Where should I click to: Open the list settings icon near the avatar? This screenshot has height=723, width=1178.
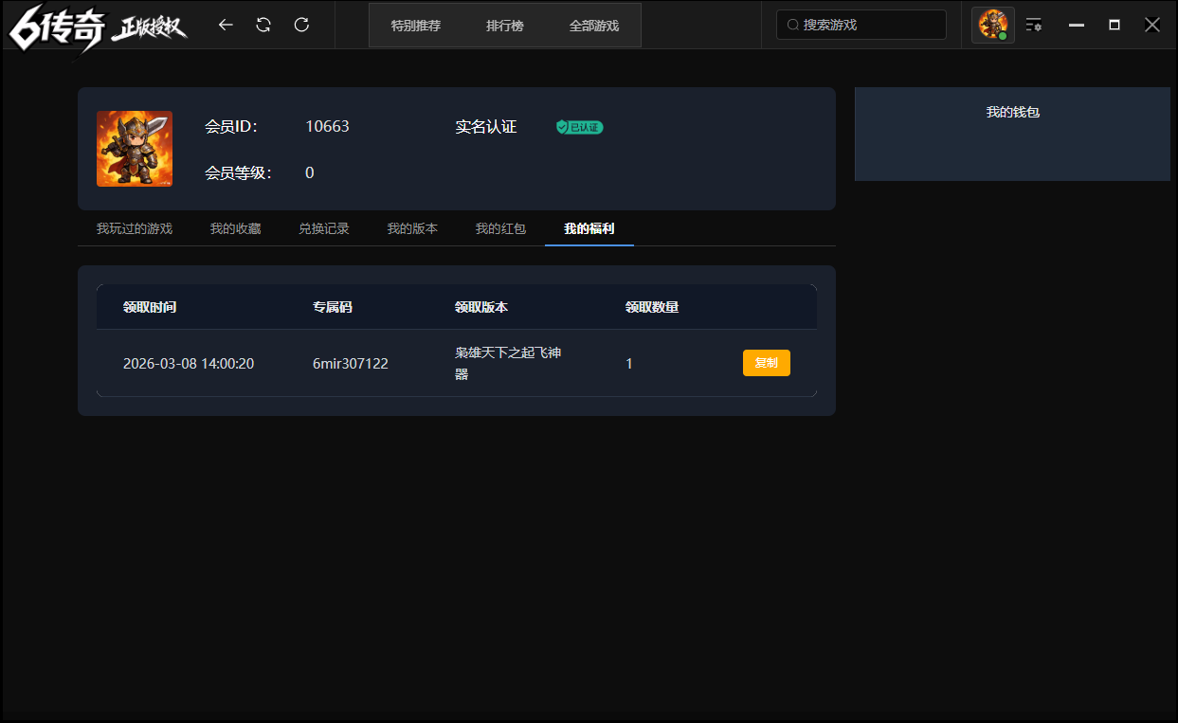click(1034, 25)
